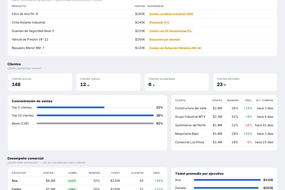The height and width of the screenshot is (190, 285).
Task: Click the -18% growth value
Action: 248,125
